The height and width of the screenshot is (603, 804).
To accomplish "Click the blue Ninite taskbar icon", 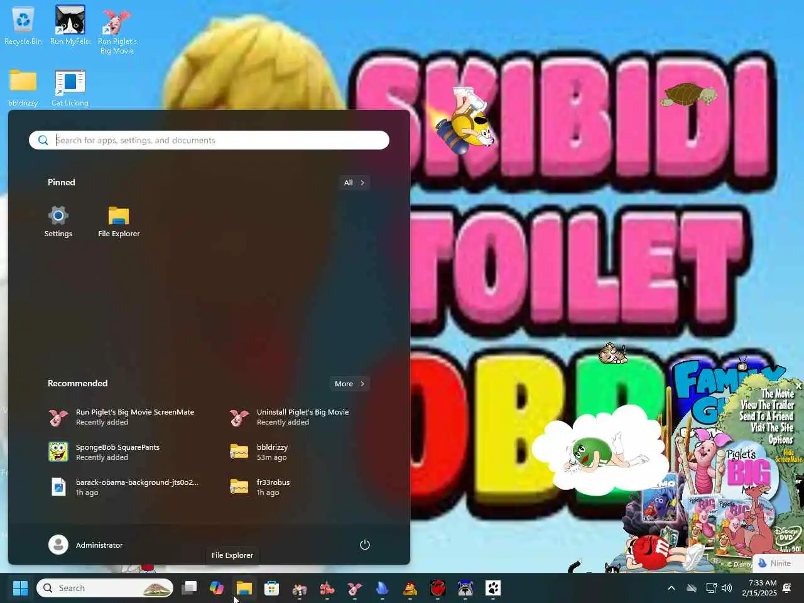I will 383,588.
